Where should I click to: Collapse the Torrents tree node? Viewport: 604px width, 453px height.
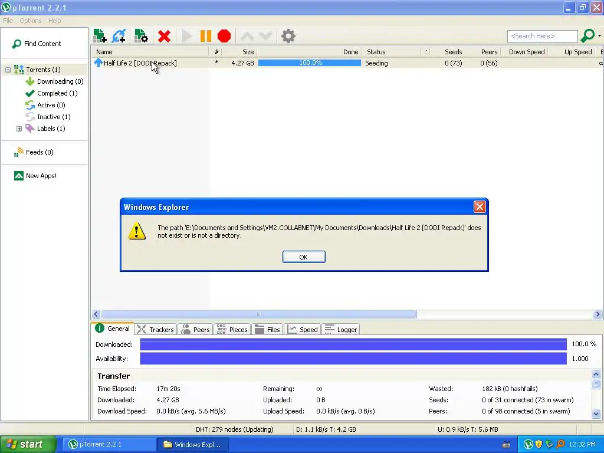pos(8,70)
